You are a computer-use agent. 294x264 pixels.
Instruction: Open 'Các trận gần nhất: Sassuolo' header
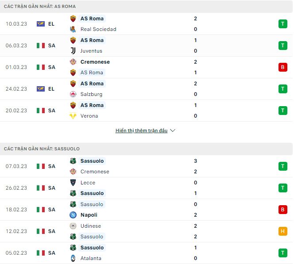[42, 149]
